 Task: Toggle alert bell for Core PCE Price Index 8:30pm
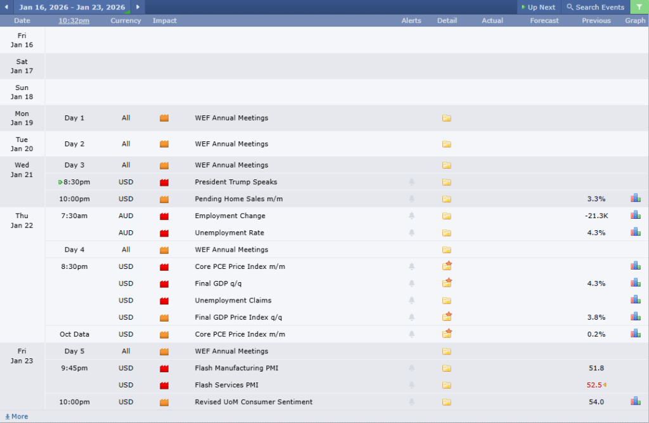pos(411,266)
